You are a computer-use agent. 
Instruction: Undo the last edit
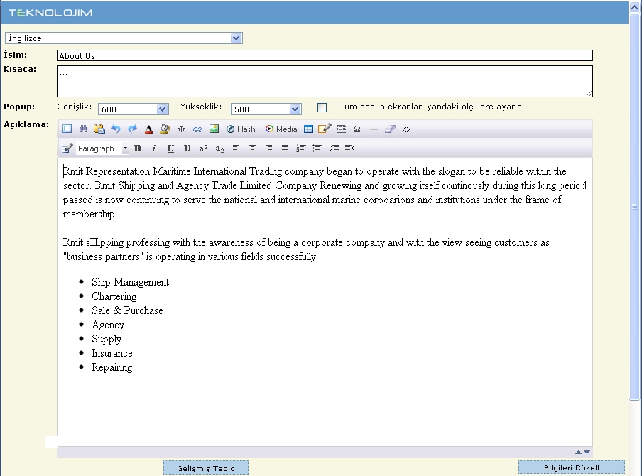(x=116, y=129)
